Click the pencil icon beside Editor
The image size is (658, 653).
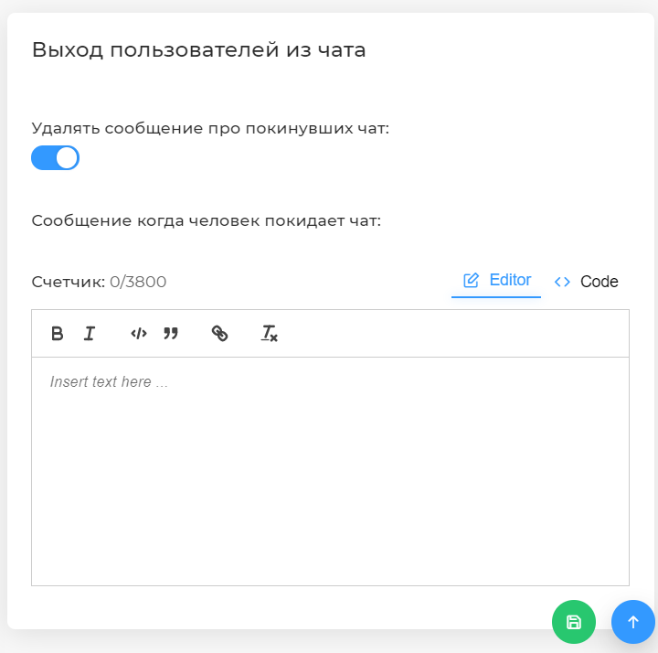tap(471, 280)
